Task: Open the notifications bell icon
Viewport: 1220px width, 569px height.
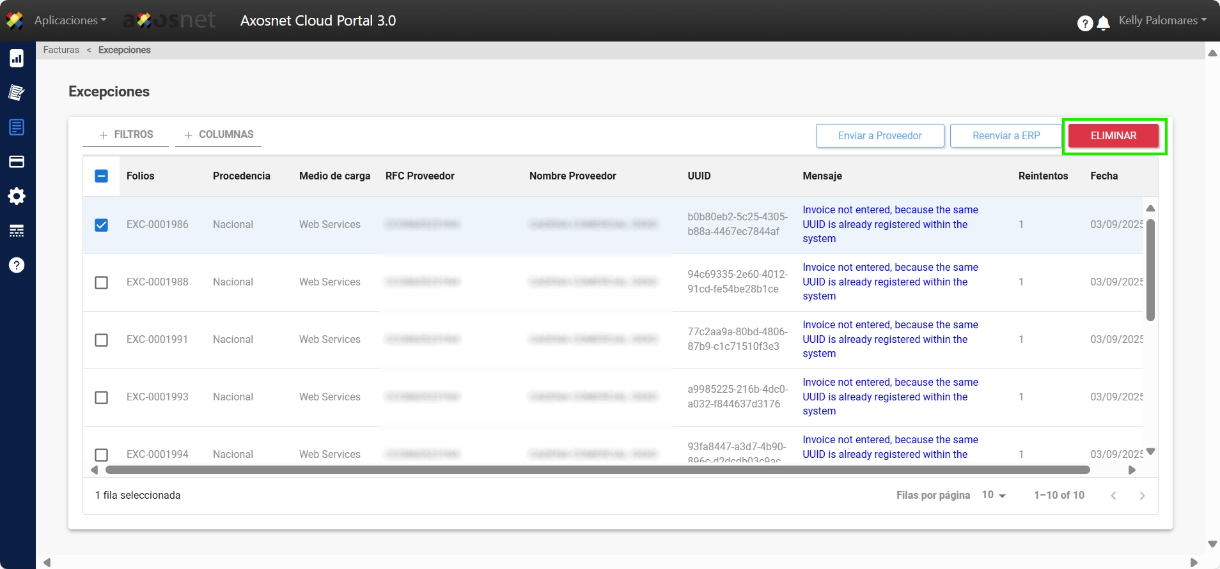Action: coord(1103,24)
